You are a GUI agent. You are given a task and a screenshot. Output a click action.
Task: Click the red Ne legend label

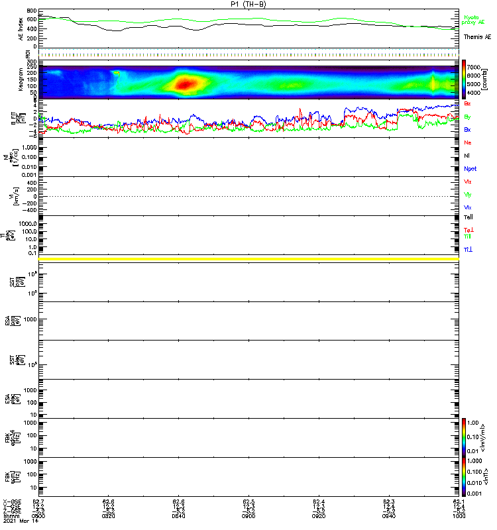click(467, 142)
